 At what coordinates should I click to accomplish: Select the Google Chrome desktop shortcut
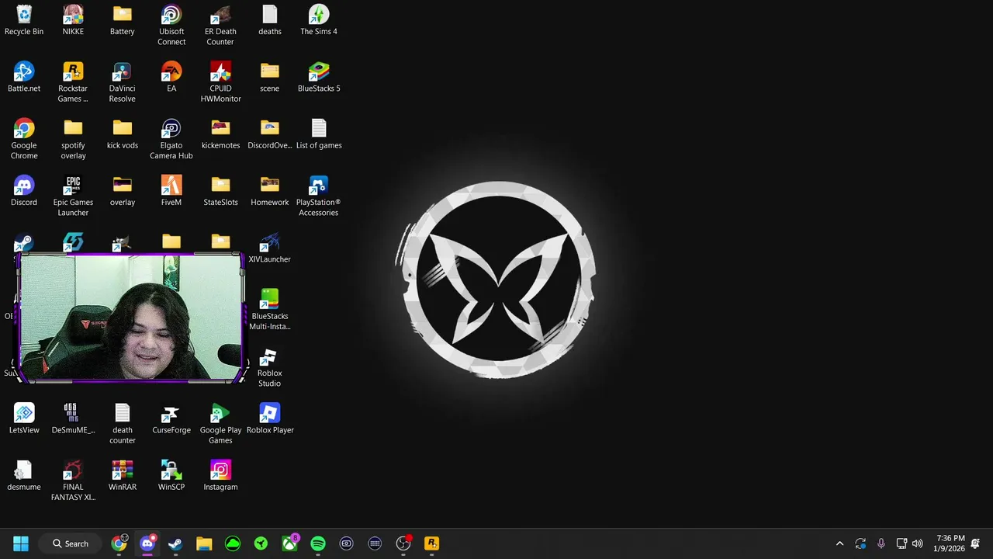click(x=24, y=139)
